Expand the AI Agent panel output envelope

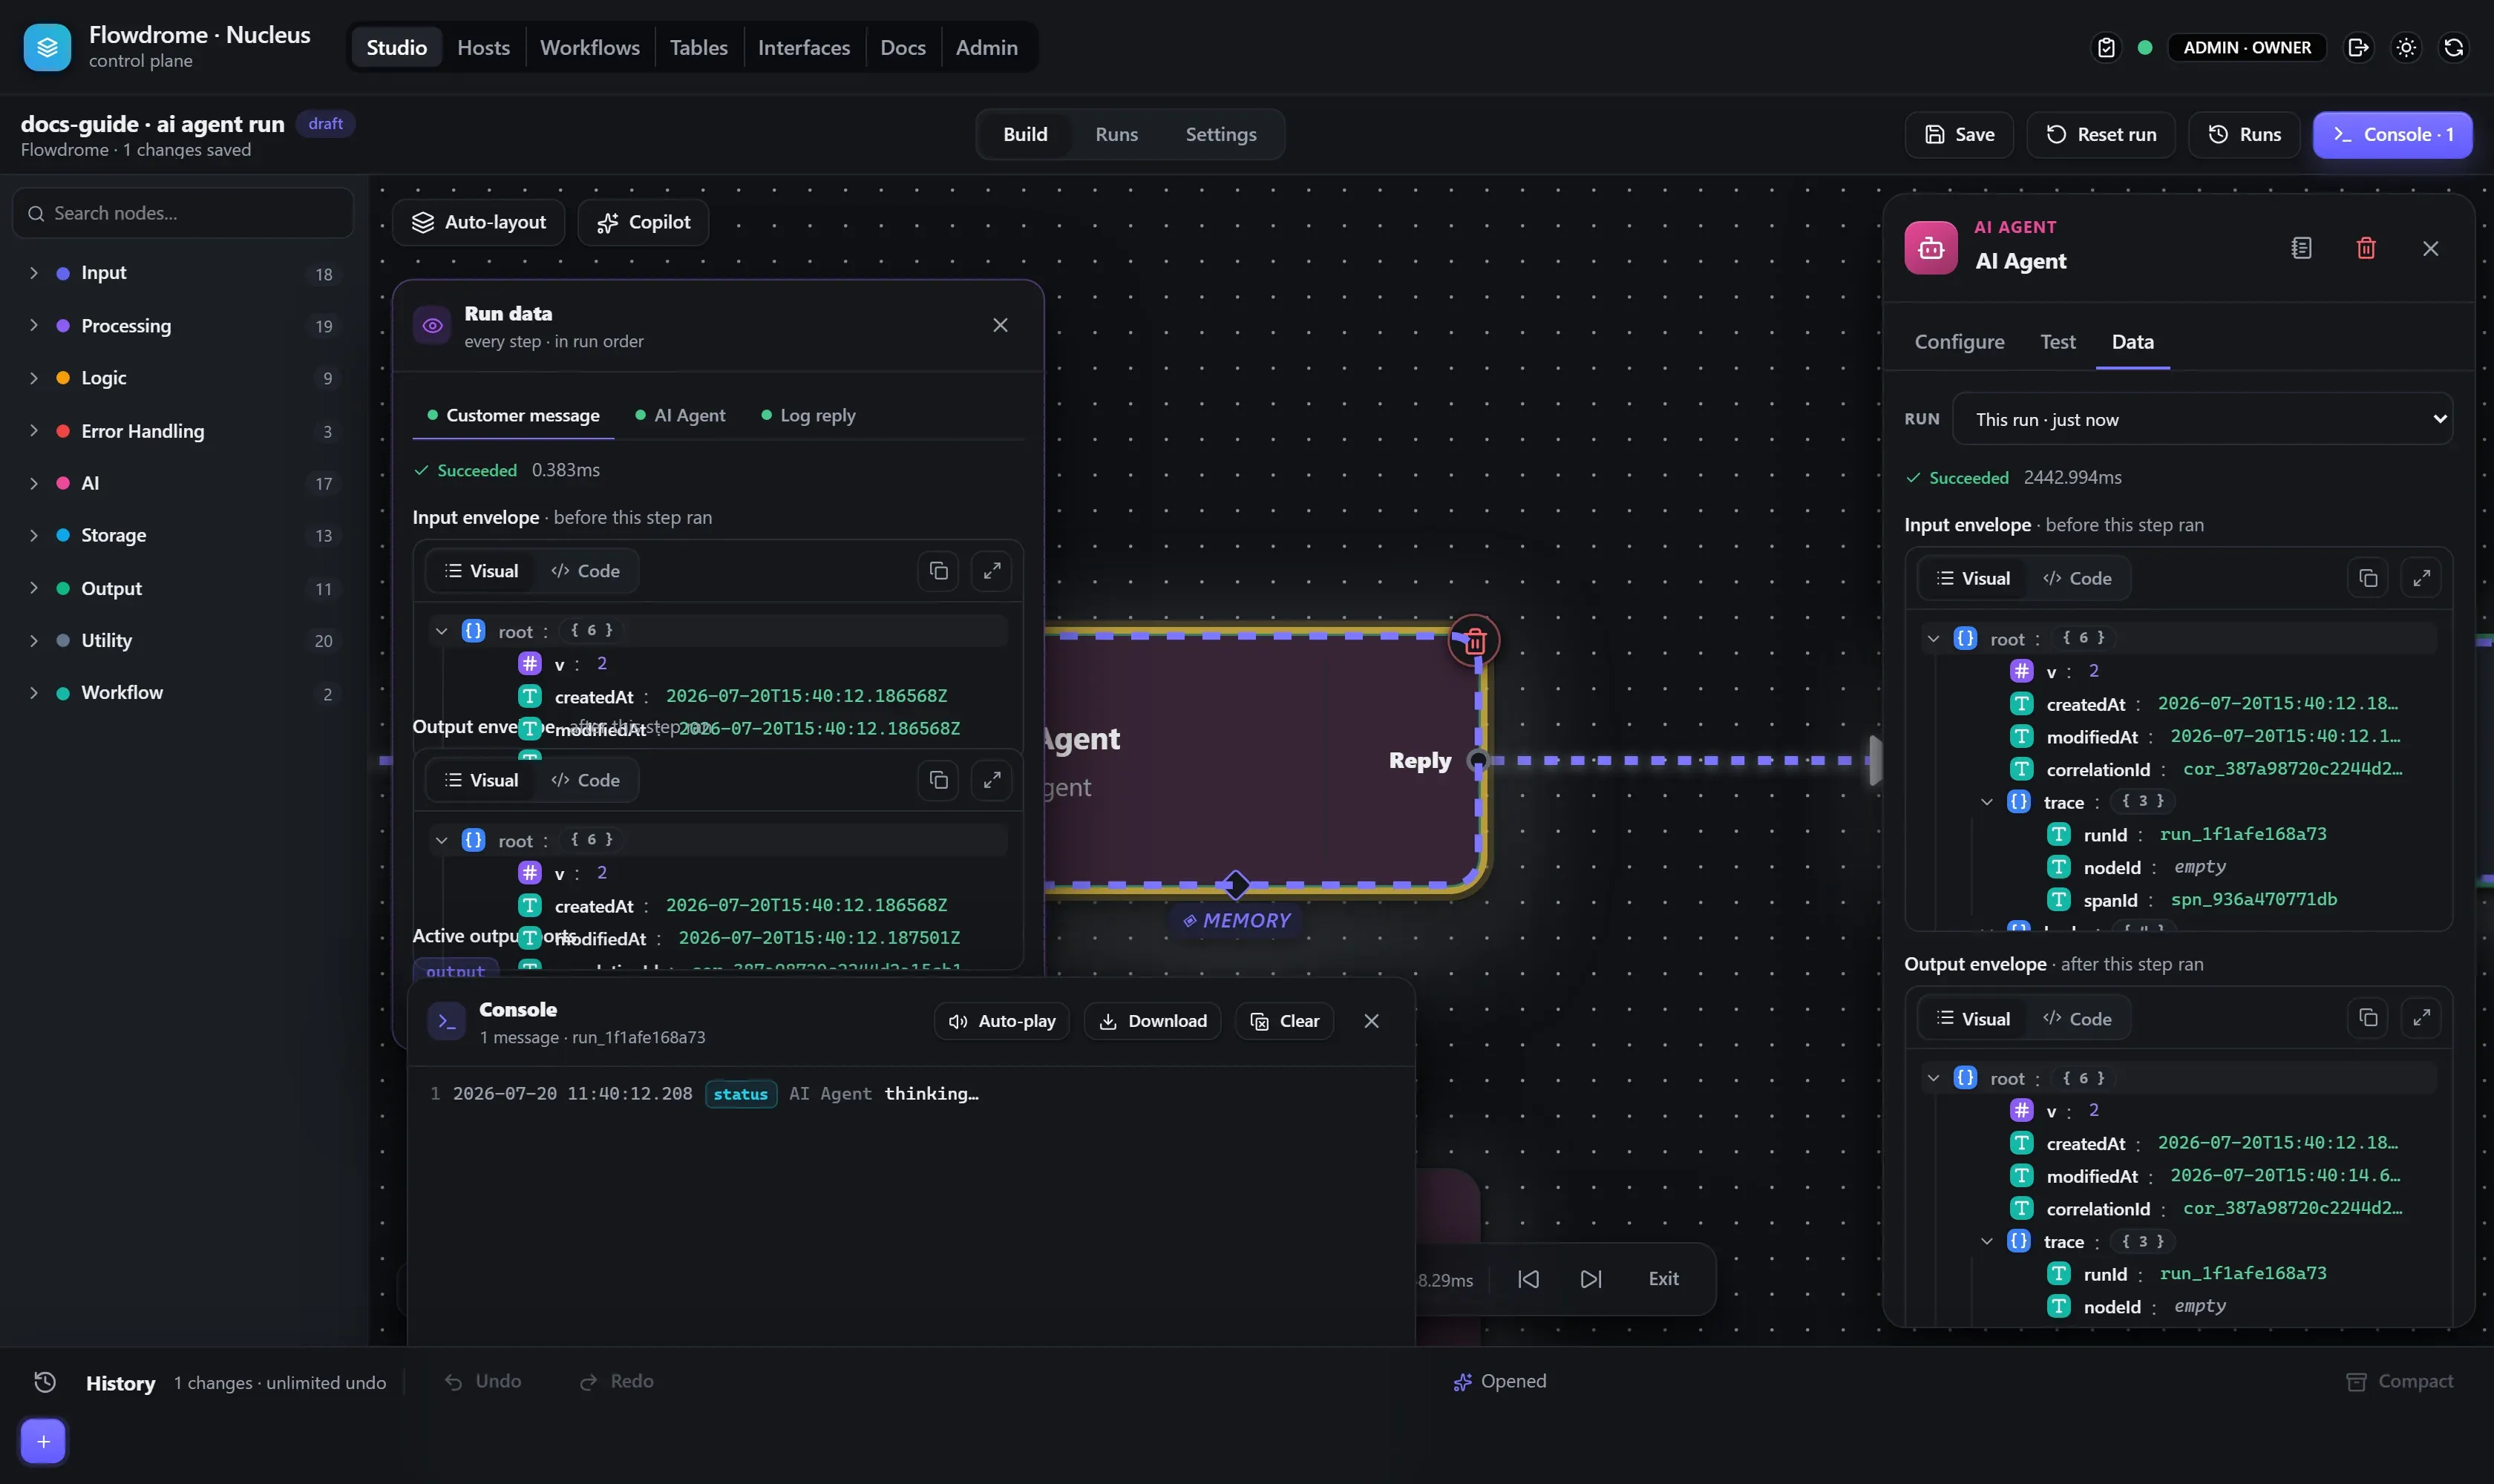2421,1018
